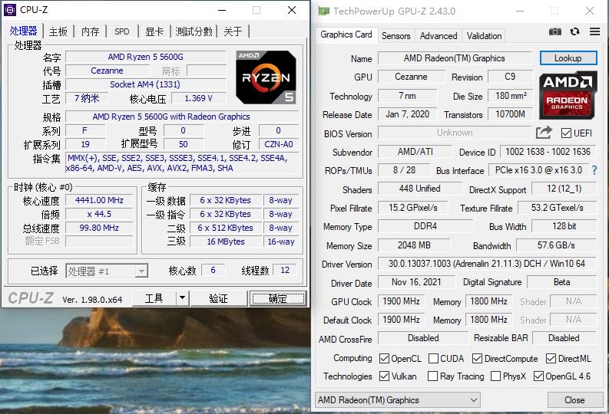Click the GPU-Z title bar app icon
This screenshot has height=414, width=609.
[x=323, y=11]
